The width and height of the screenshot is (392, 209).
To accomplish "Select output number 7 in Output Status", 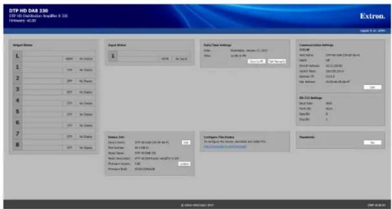I will coord(17,134).
